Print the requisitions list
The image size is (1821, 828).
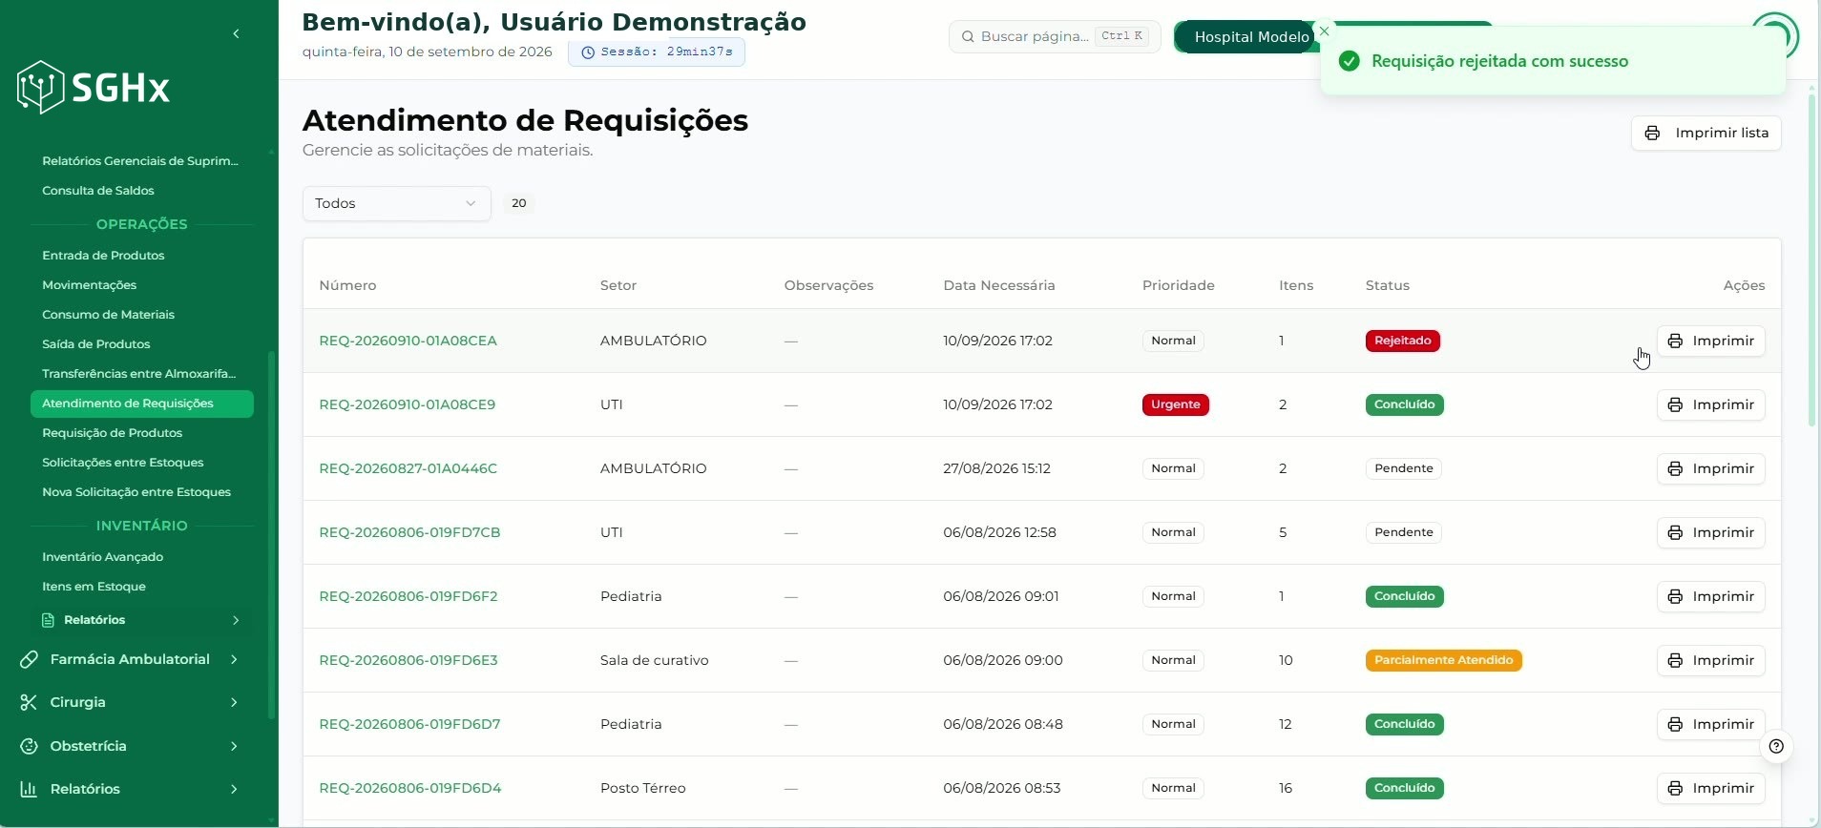coord(1706,133)
